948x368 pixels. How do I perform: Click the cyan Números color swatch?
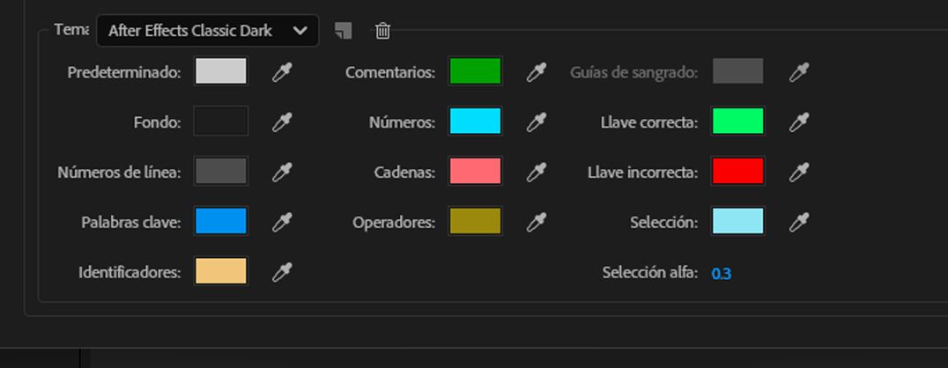pos(475,122)
